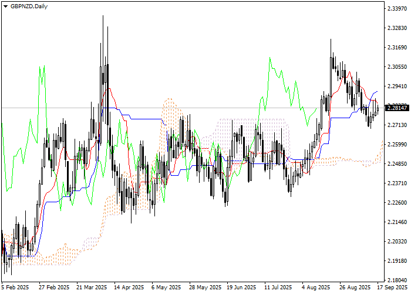Click the 26 Aug 2025 date label
411x294 pixels.
pos(355,288)
